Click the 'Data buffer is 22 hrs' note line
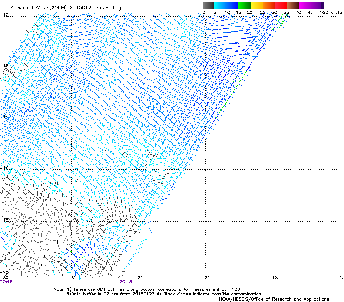The height and width of the screenshot is (302, 344). (164, 294)
